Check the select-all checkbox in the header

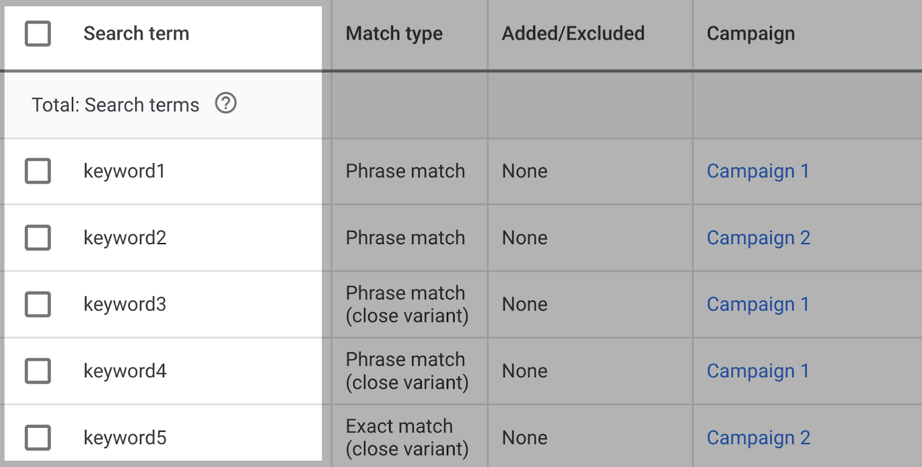tap(37, 34)
